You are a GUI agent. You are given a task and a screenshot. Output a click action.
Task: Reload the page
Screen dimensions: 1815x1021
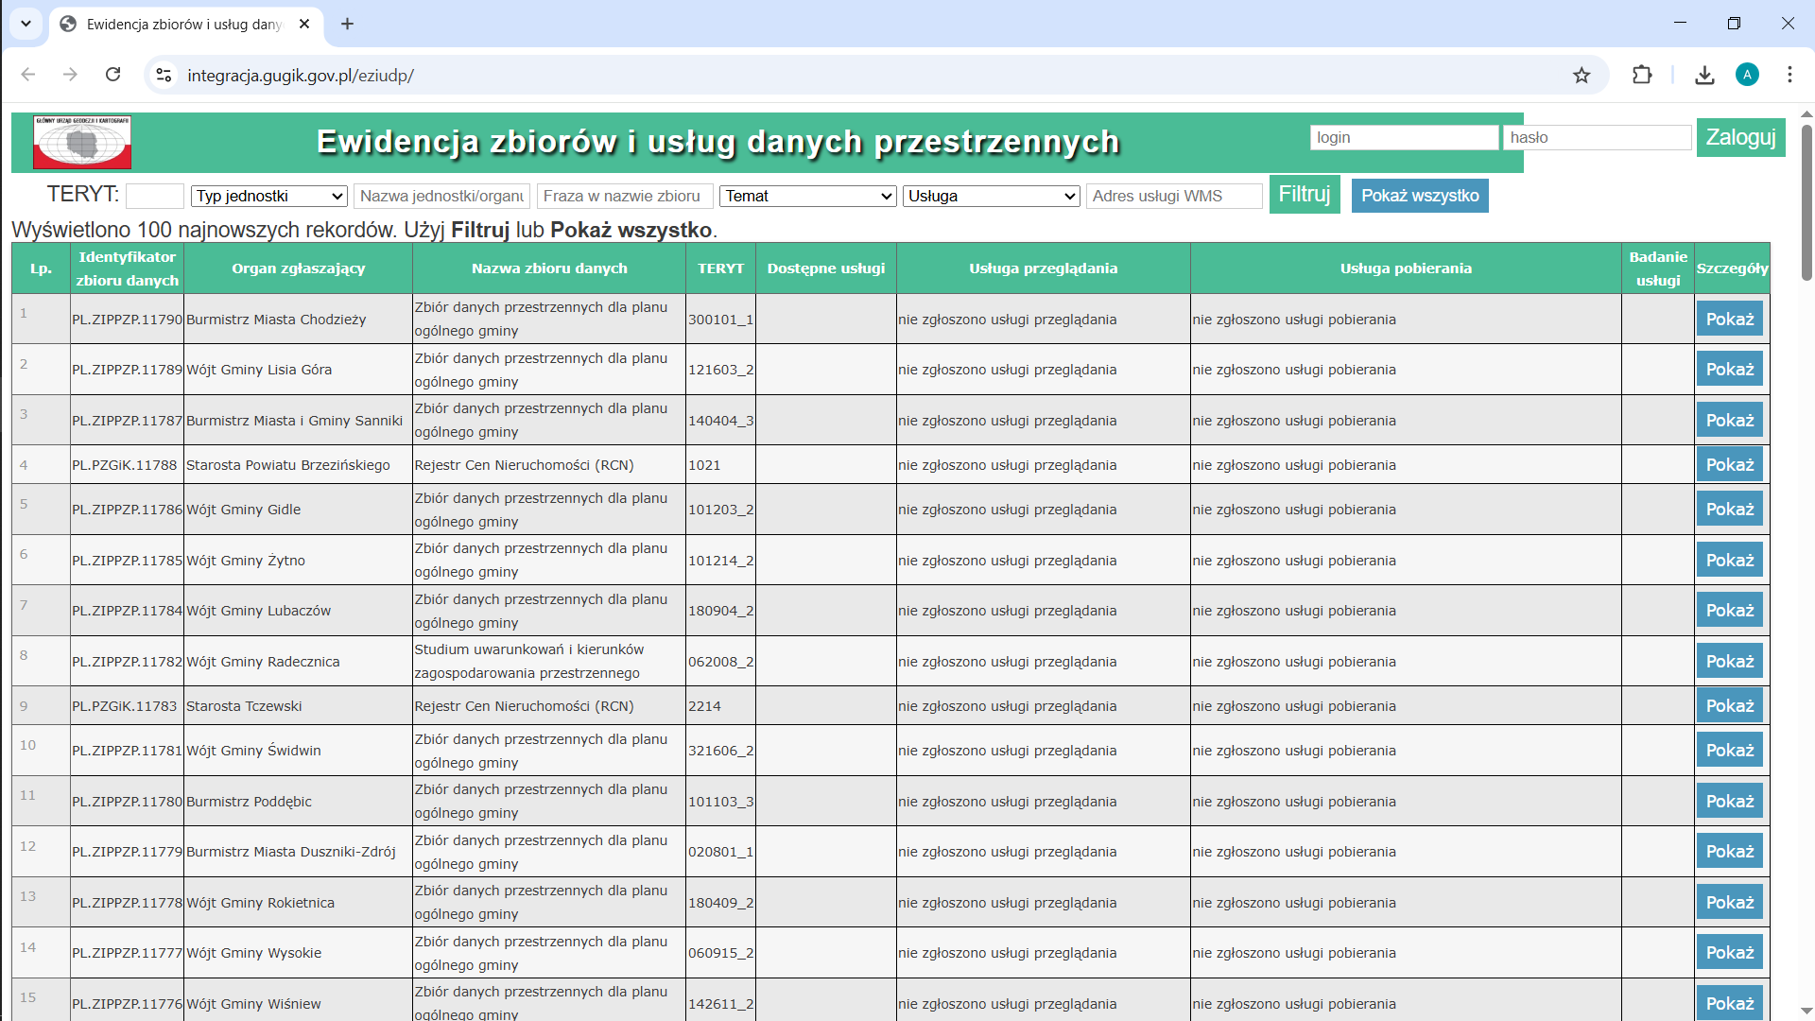point(112,75)
